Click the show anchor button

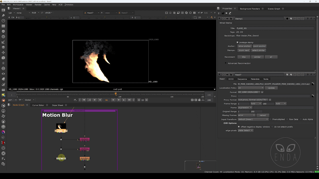pos(244,46)
